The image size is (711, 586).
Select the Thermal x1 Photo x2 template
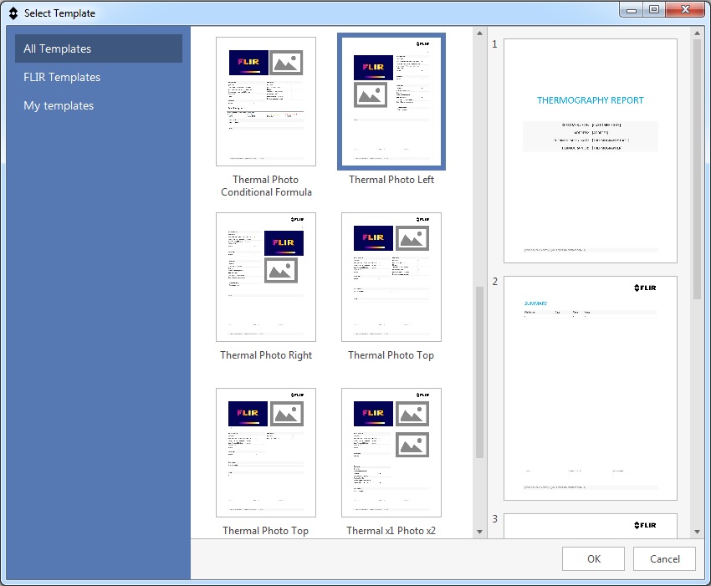tap(391, 452)
